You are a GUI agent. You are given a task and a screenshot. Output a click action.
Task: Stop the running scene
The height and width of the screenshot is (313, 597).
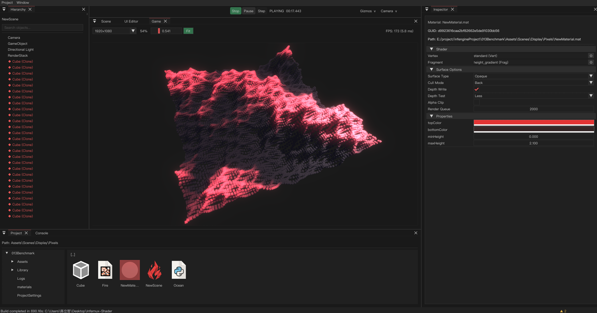tap(235, 10)
